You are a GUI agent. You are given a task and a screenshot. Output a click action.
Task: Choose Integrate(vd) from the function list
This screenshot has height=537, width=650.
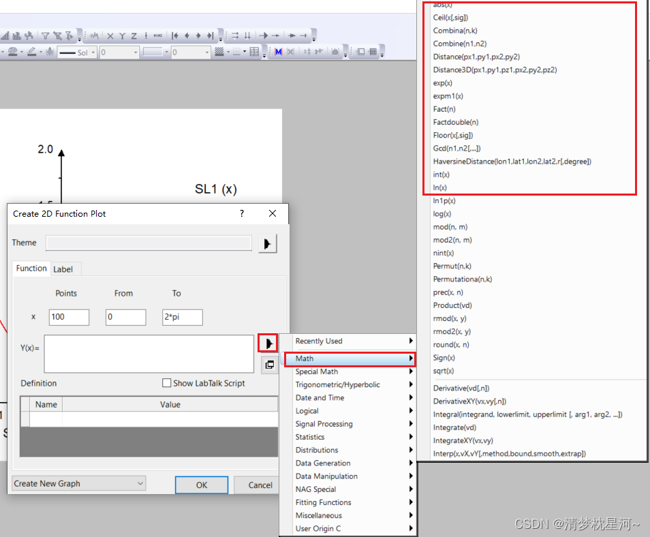point(454,427)
